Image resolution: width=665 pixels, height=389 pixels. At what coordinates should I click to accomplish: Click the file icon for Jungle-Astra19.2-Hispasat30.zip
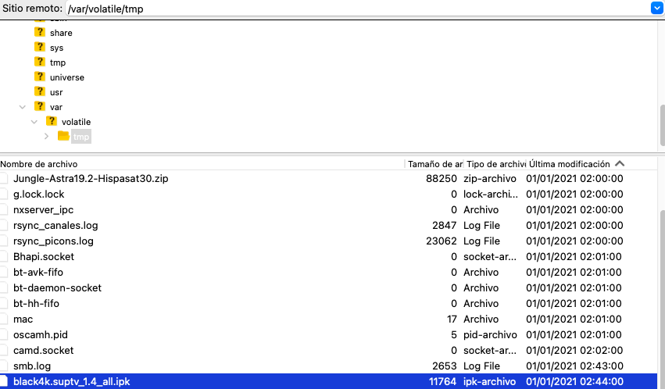(x=4, y=179)
